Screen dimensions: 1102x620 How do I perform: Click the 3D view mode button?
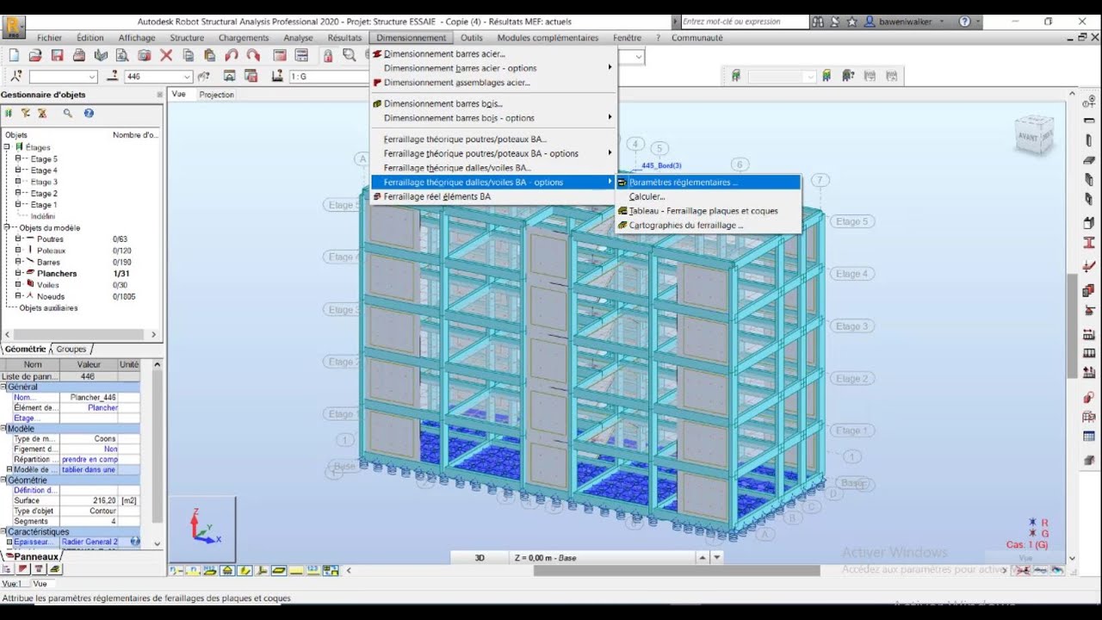480,558
